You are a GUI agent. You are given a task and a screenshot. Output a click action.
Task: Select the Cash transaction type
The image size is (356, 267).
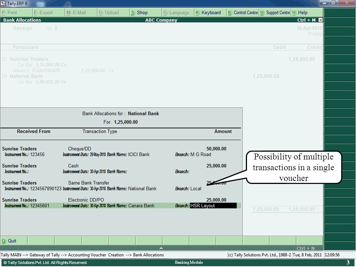click(73, 166)
